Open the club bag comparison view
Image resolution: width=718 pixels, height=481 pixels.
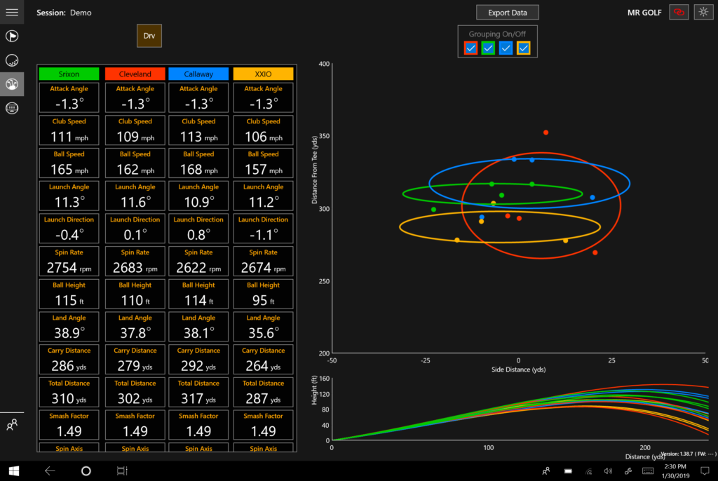pos(12,84)
